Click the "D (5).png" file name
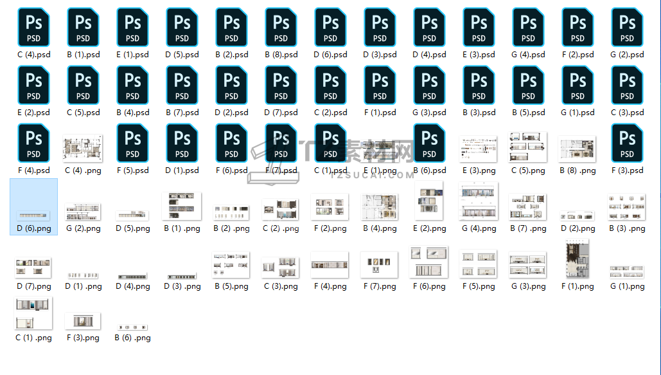The image size is (661, 375). pos(133,228)
